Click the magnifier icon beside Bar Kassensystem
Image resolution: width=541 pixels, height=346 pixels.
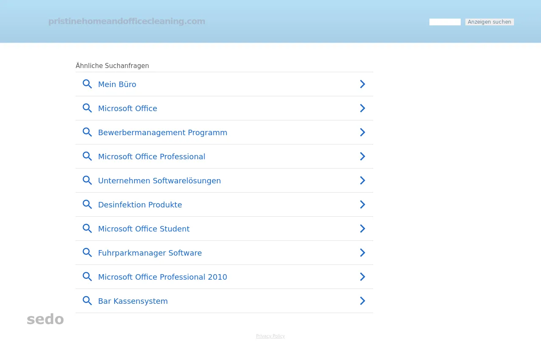pyautogui.click(x=87, y=301)
